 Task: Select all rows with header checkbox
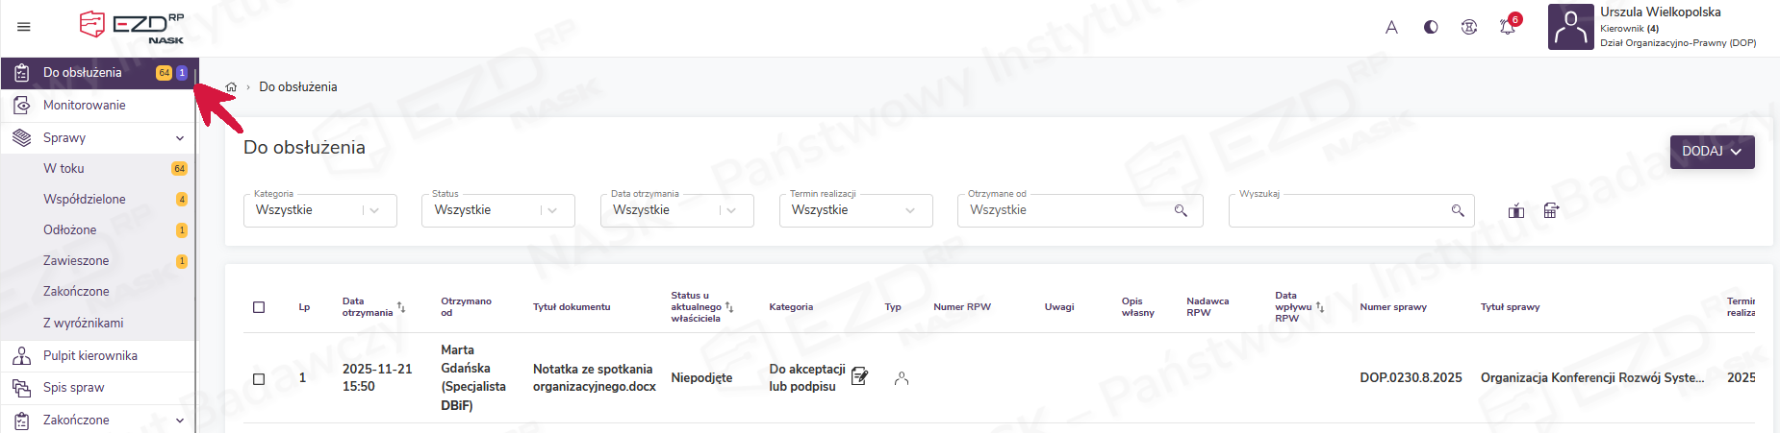coord(259,307)
